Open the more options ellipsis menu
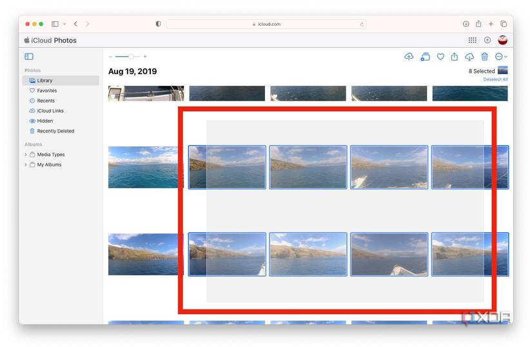The width and height of the screenshot is (532, 347). click(501, 57)
